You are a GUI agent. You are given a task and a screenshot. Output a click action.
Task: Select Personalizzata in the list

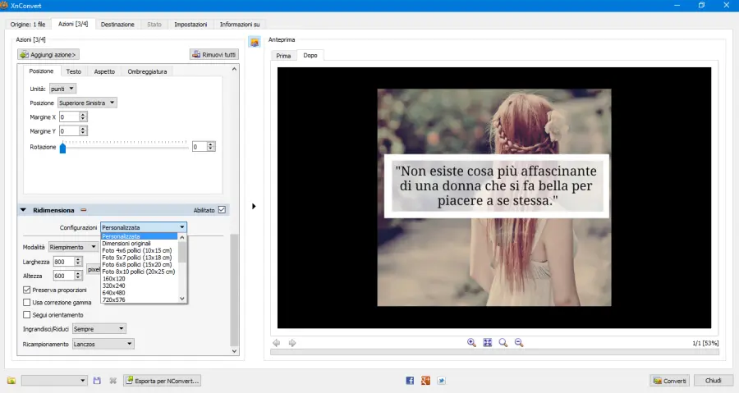pyautogui.click(x=140, y=236)
